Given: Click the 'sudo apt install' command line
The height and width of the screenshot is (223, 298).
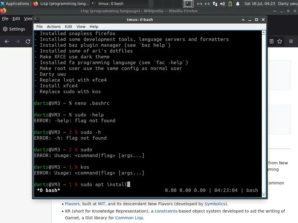Looking at the screenshot, I should coord(104,184).
